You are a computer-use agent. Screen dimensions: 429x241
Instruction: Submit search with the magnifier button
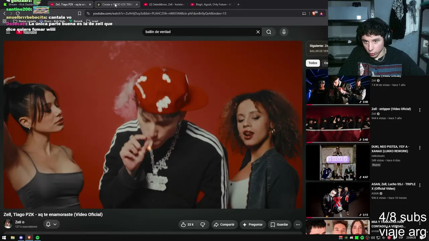coord(269,32)
